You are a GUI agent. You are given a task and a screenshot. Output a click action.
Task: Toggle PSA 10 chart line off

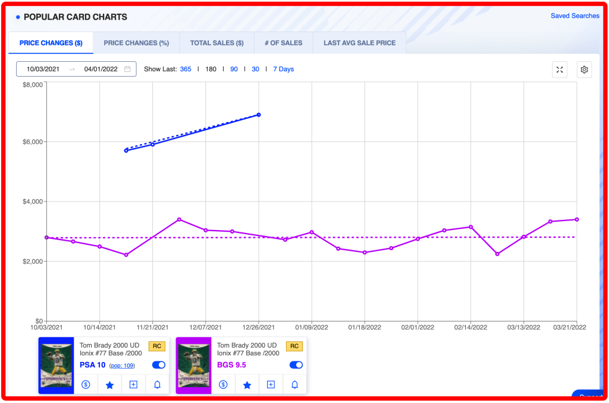click(x=158, y=365)
